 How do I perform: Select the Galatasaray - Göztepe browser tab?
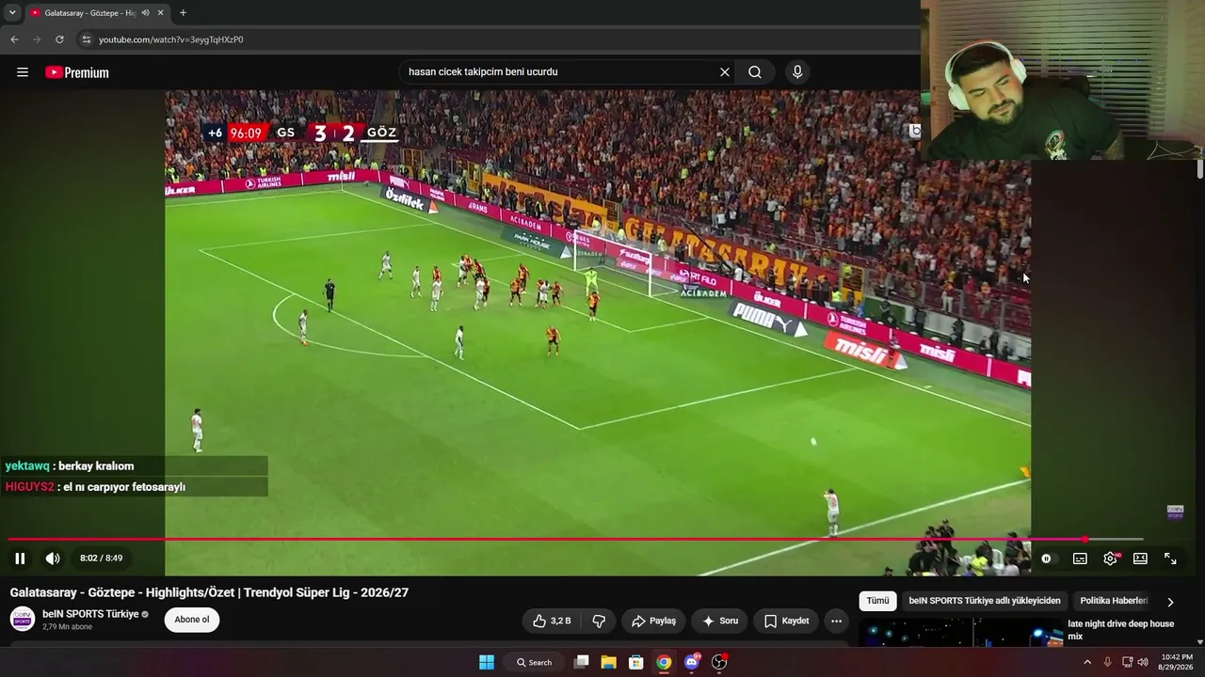click(97, 13)
